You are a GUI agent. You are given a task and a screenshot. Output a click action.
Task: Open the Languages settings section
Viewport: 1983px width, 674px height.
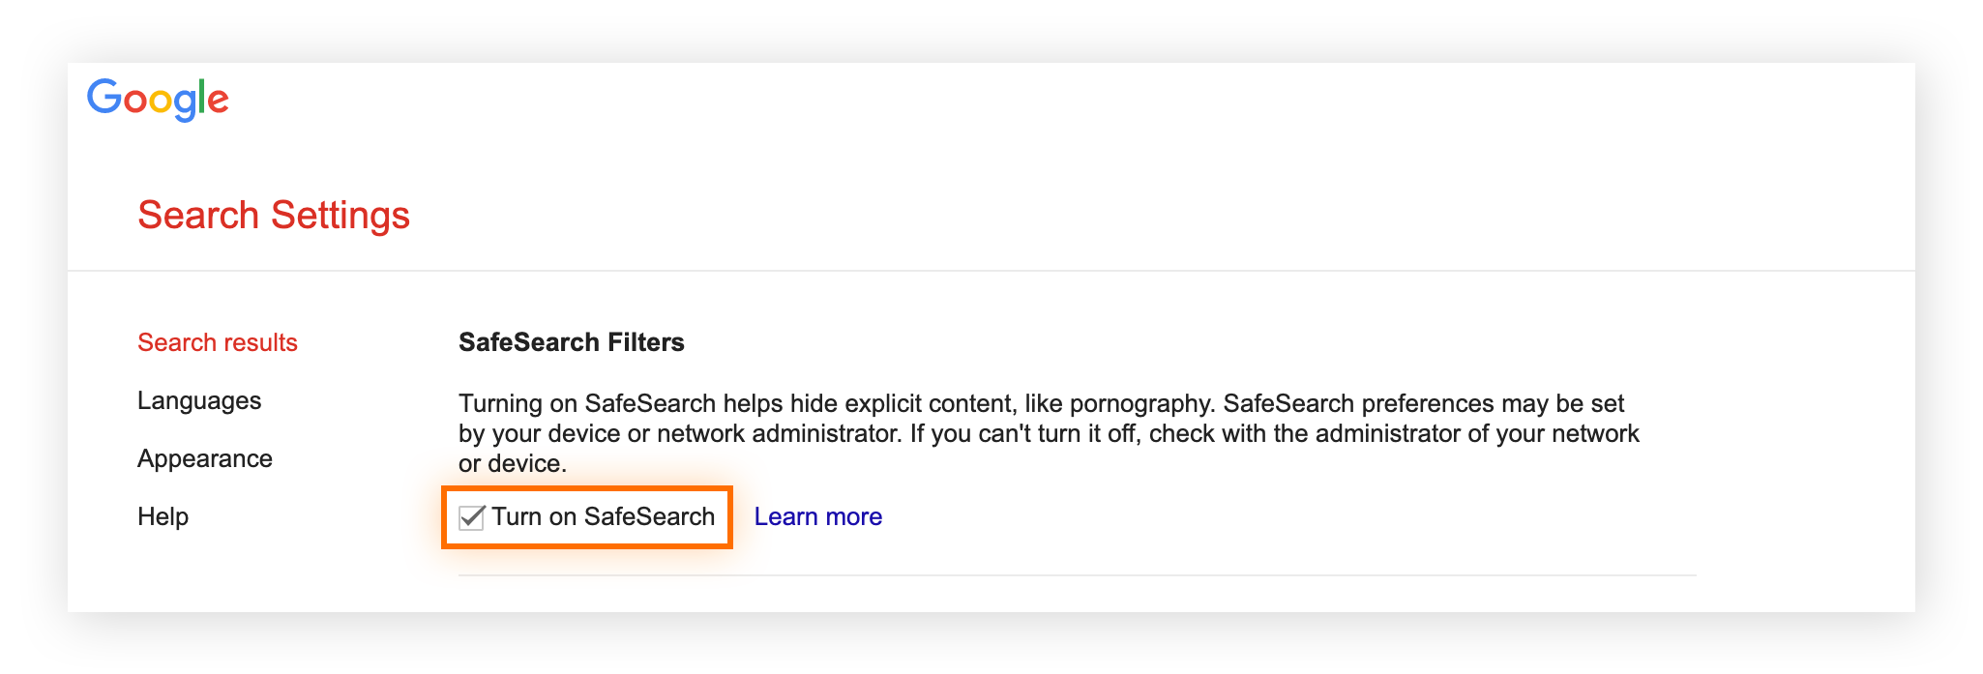(199, 400)
